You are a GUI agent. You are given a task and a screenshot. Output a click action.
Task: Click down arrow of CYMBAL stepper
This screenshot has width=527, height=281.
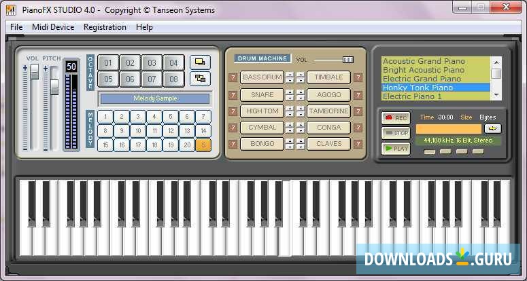pos(290,130)
